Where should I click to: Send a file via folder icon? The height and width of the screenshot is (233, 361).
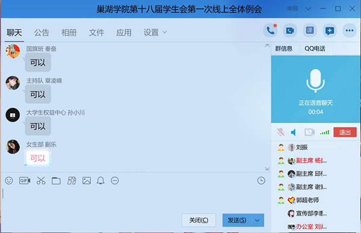point(56,181)
